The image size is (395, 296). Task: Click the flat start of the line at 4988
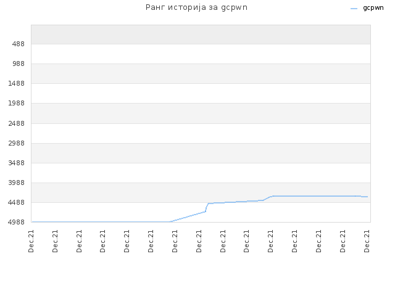coord(101,222)
